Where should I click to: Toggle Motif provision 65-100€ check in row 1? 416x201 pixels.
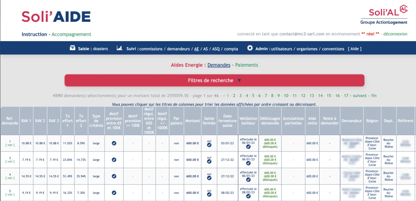[114, 143]
